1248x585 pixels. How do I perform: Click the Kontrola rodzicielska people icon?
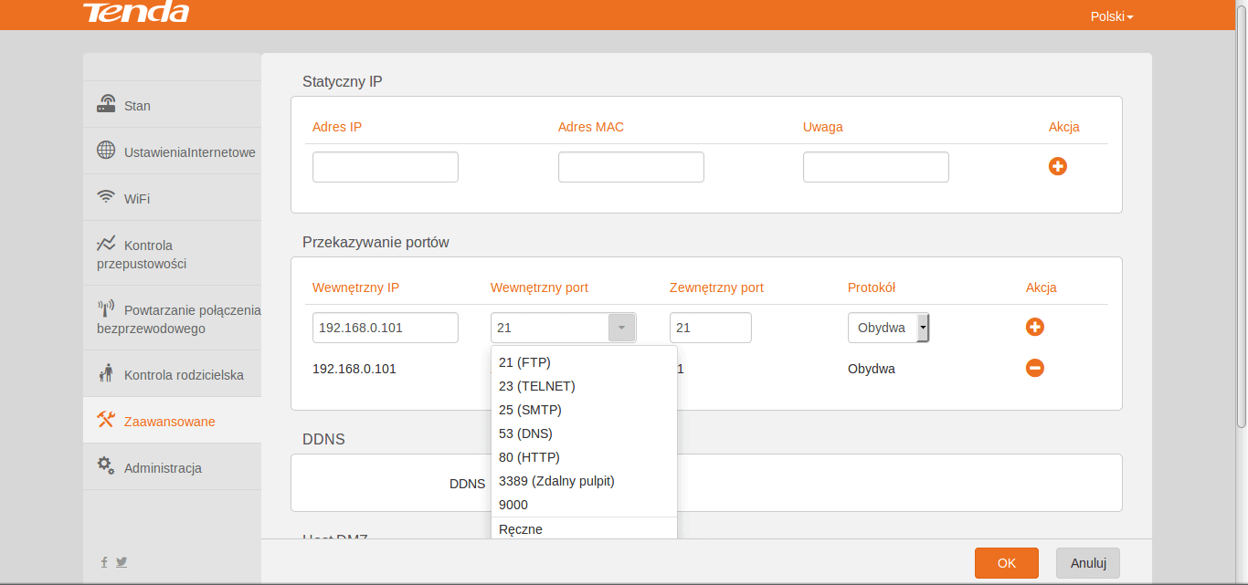(x=106, y=373)
